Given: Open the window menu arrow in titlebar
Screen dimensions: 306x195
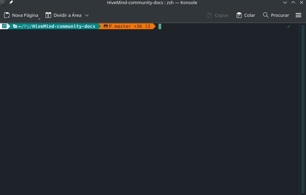Looking at the screenshot, I should pos(2,2).
